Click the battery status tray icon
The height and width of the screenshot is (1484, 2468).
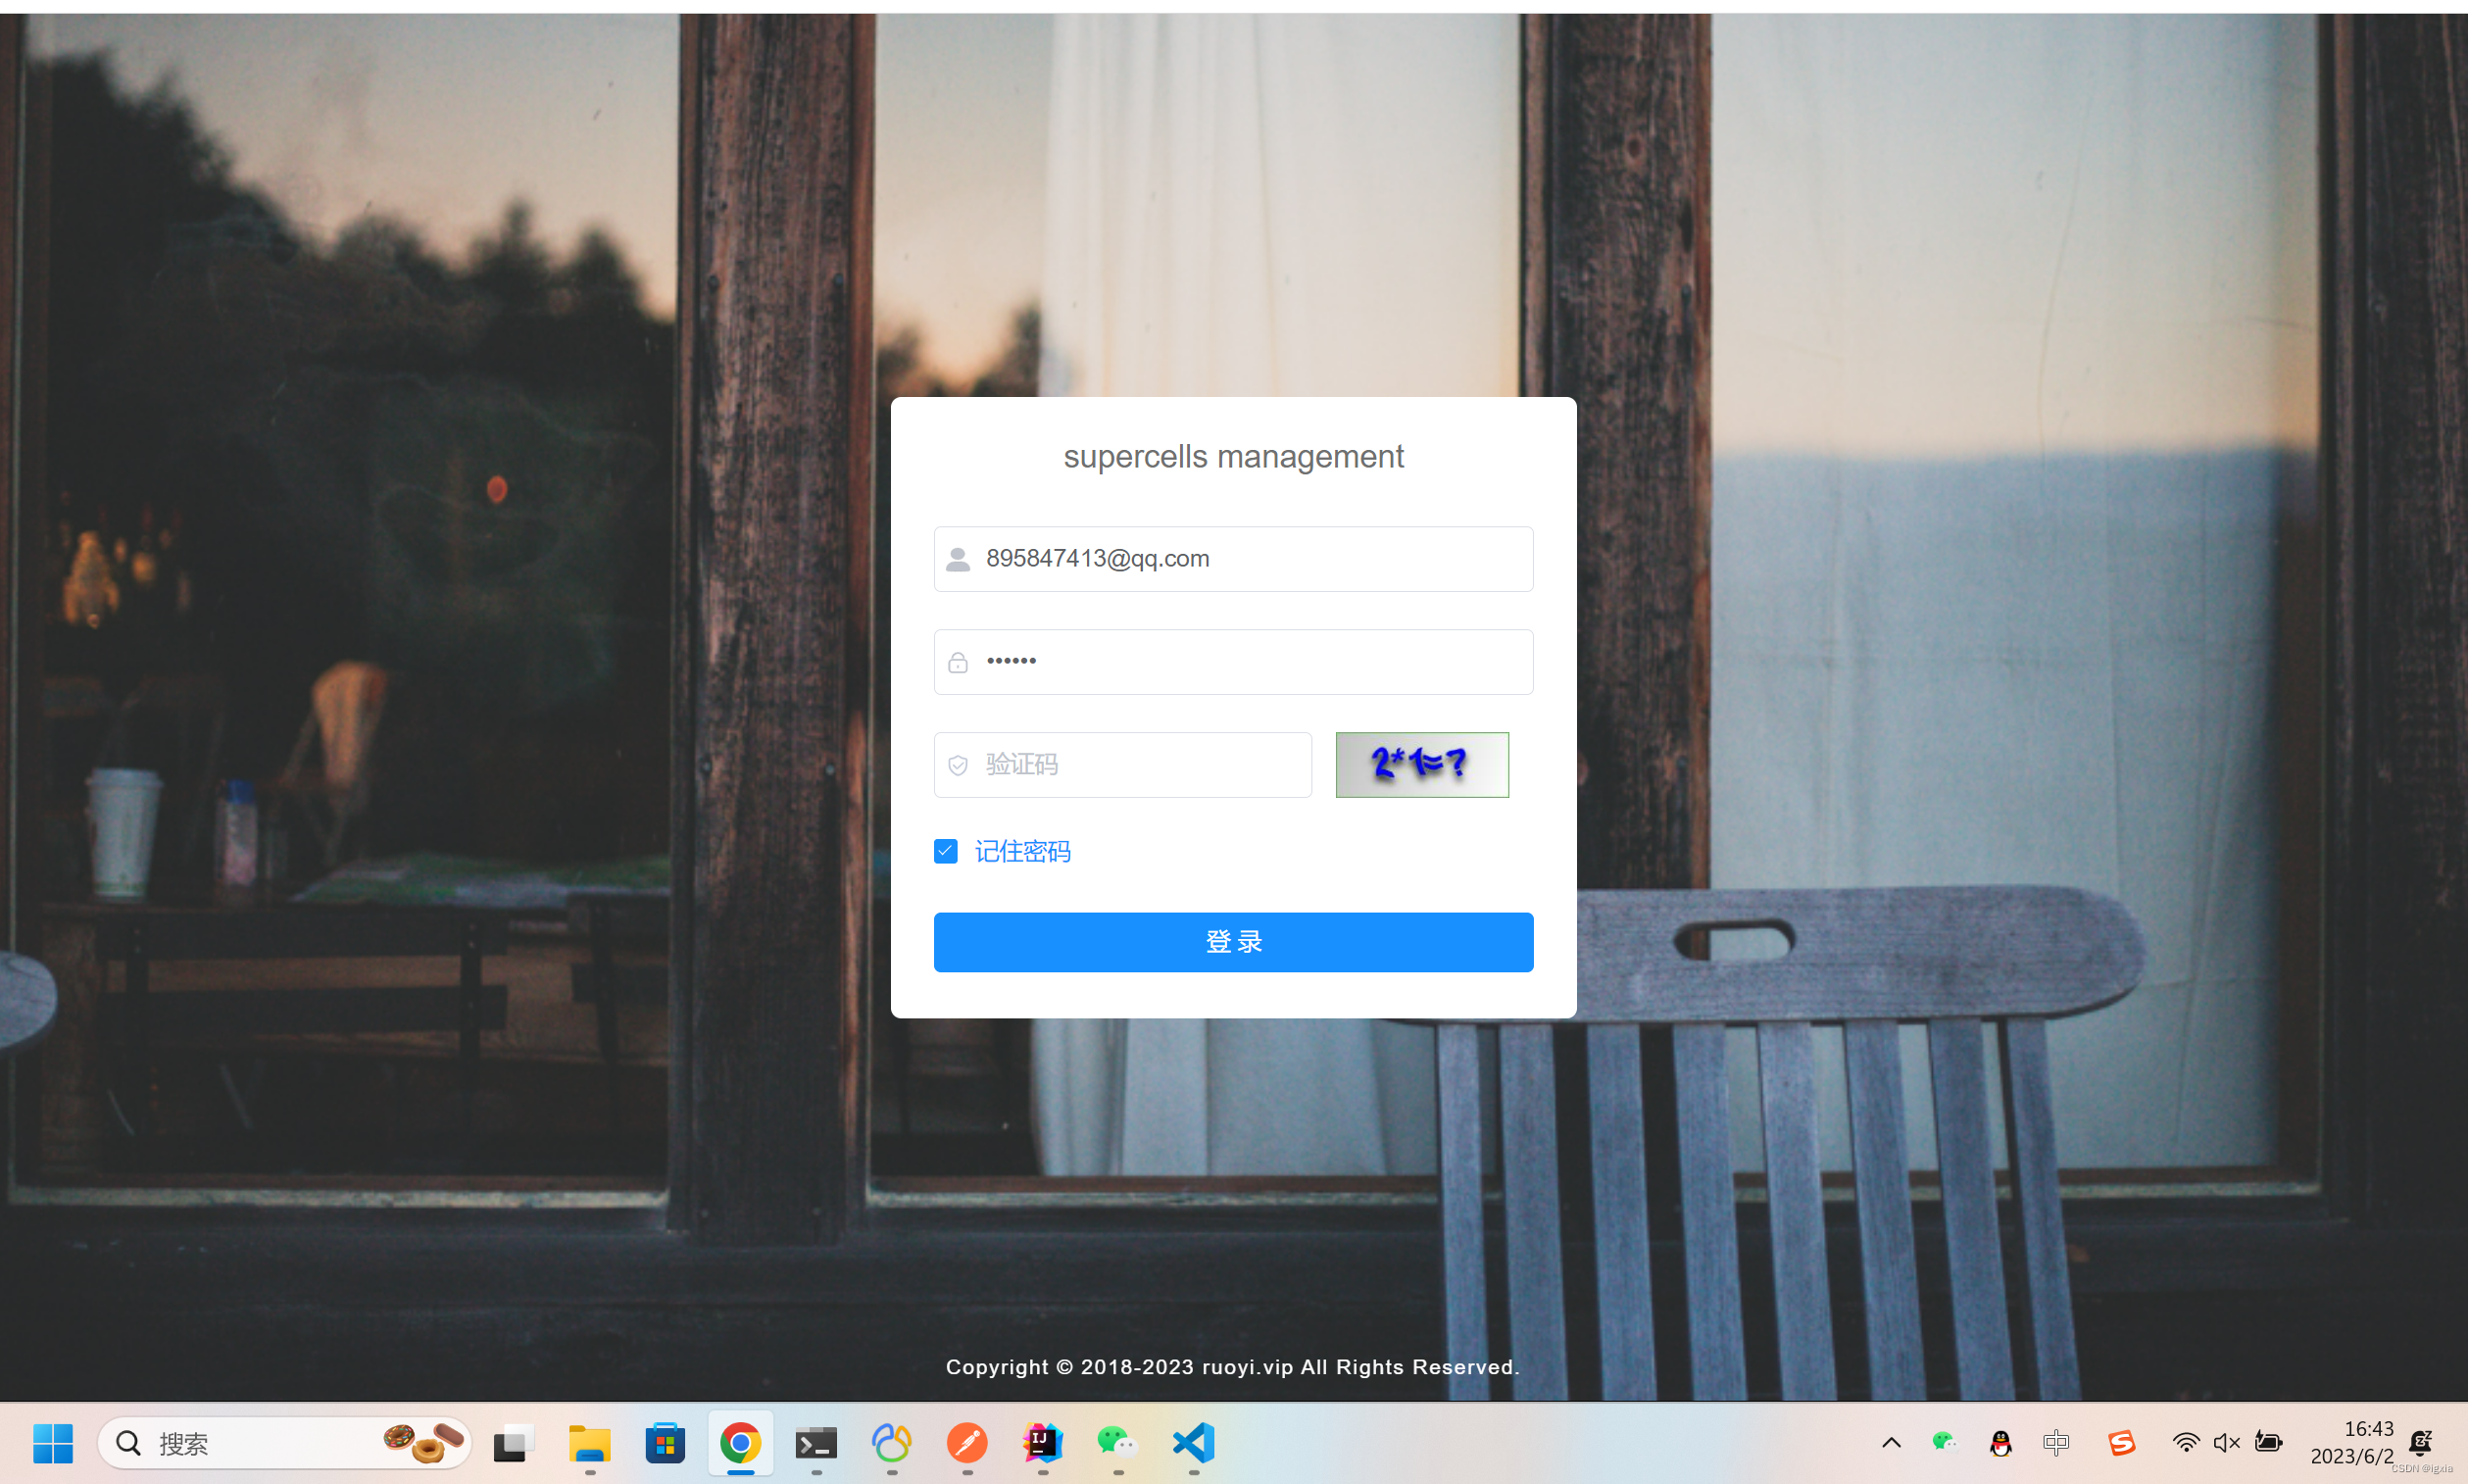(2268, 1442)
